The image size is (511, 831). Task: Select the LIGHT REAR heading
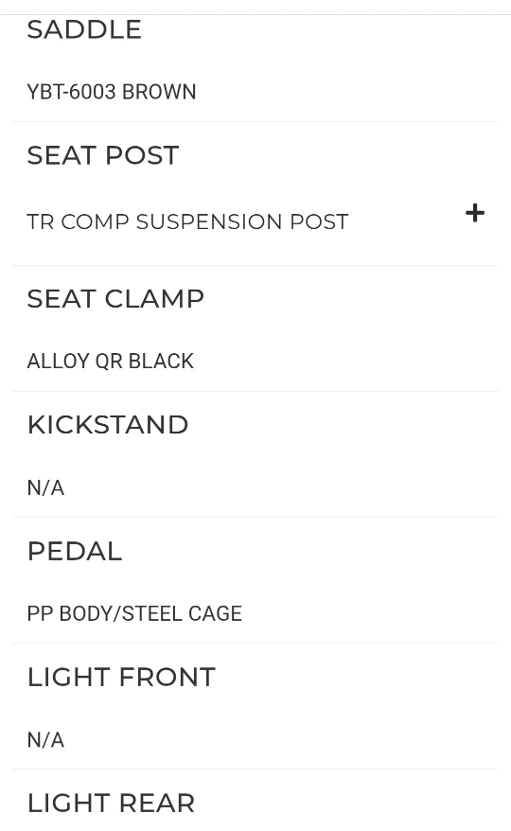[x=112, y=804]
